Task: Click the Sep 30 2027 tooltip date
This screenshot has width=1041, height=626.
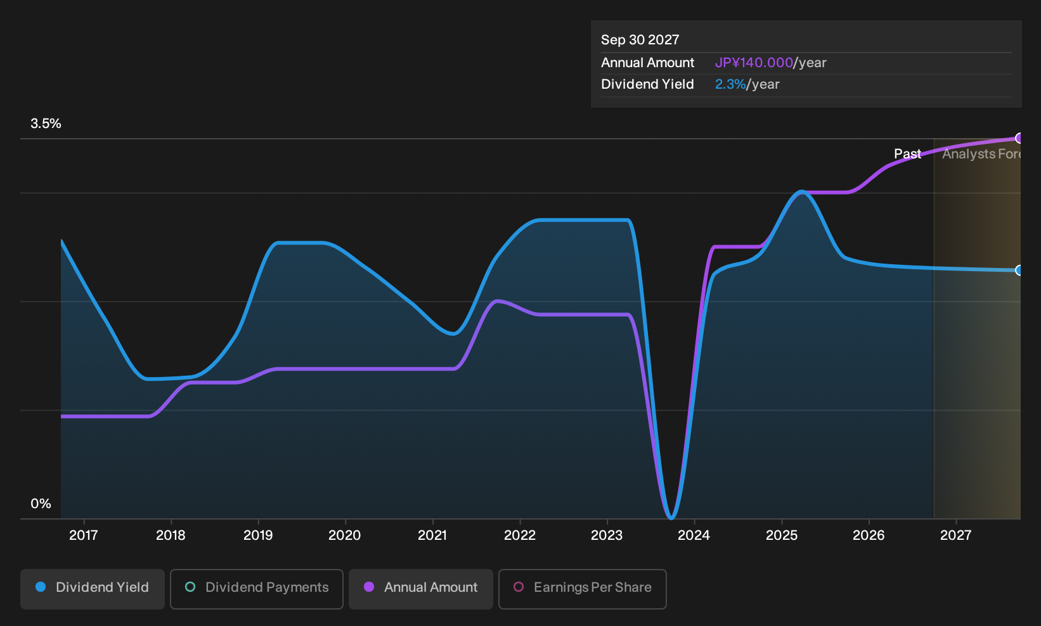Action: tap(640, 40)
